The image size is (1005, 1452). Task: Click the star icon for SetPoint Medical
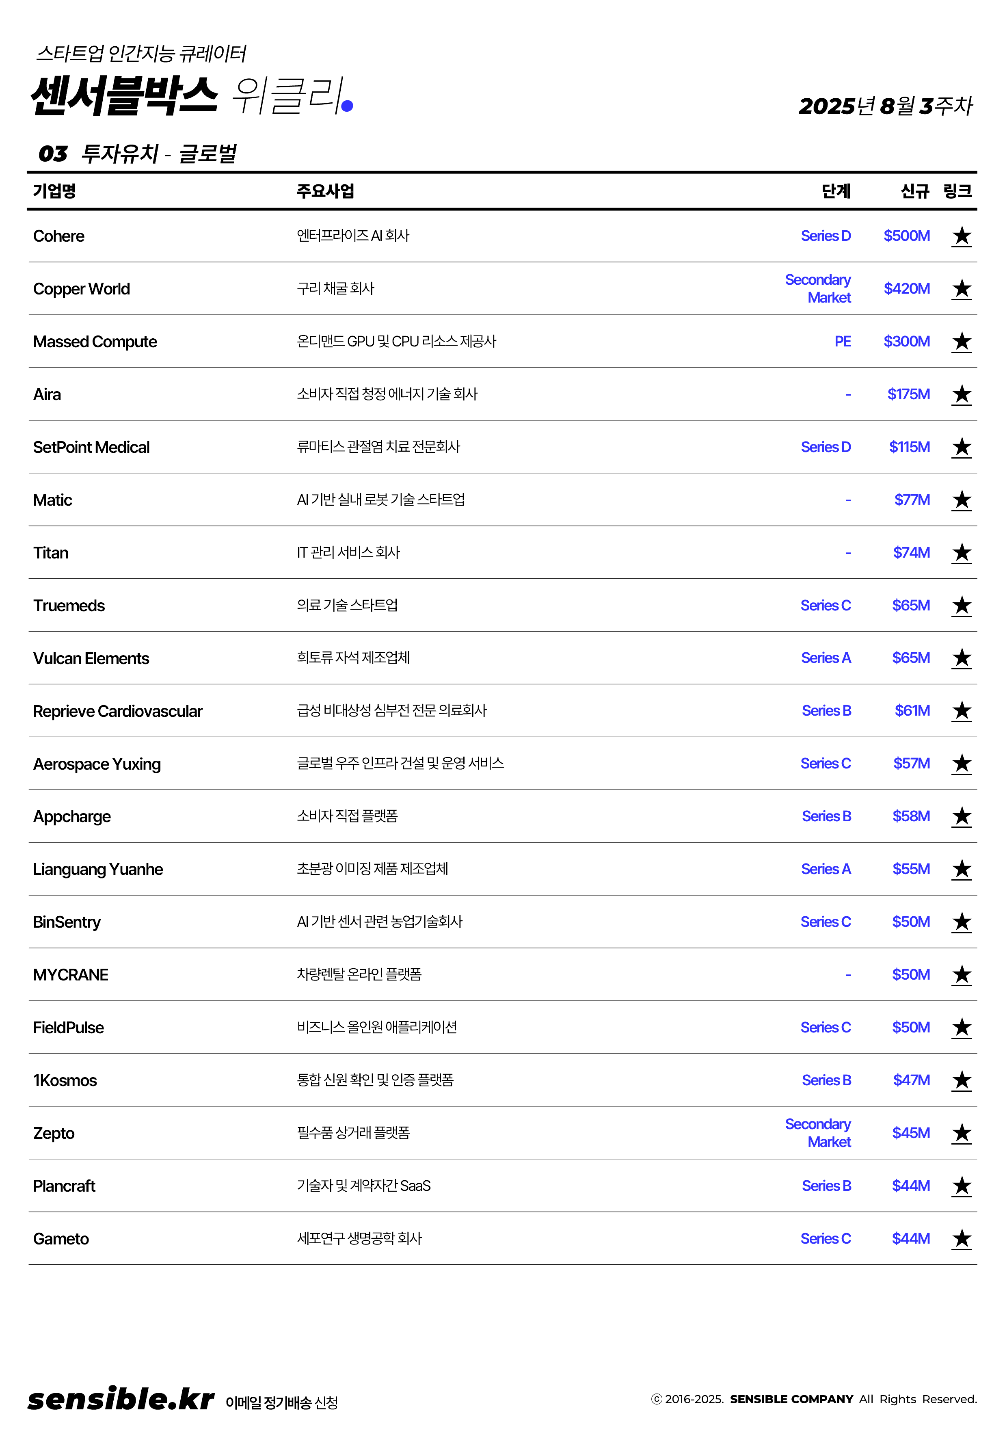coord(961,448)
